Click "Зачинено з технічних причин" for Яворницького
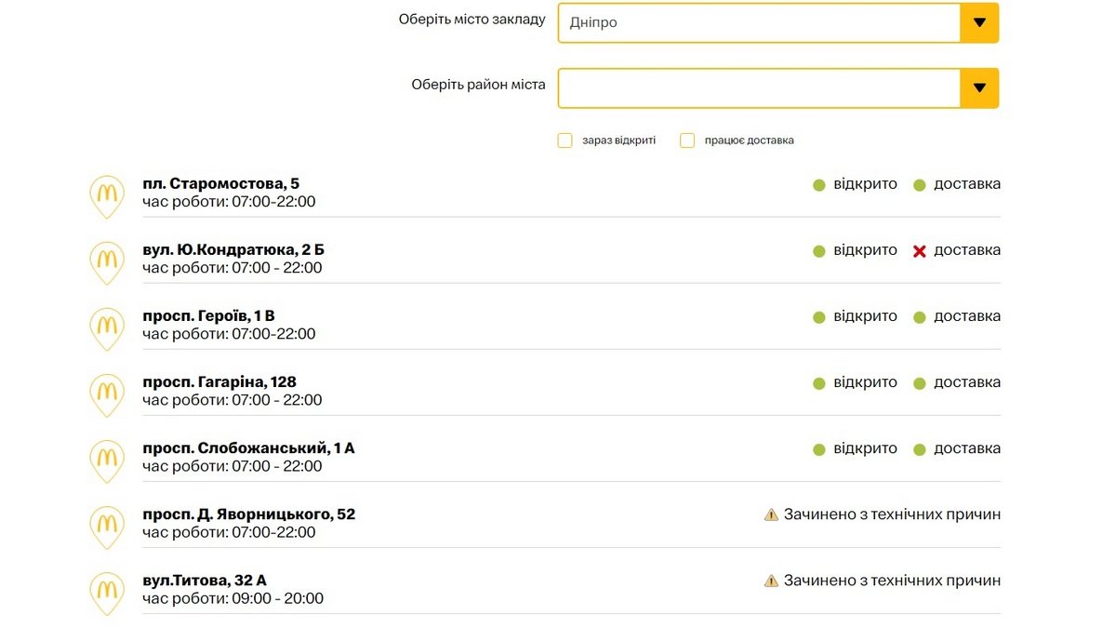Image resolution: width=1116 pixels, height=628 pixels. point(892,514)
